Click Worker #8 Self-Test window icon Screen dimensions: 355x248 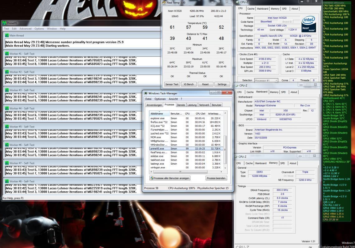click(7, 181)
